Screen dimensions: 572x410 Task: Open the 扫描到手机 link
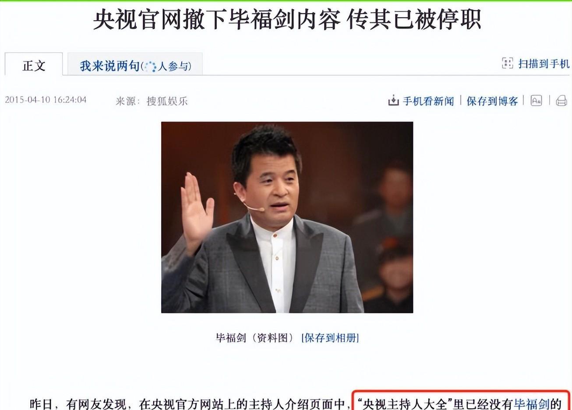(x=544, y=64)
